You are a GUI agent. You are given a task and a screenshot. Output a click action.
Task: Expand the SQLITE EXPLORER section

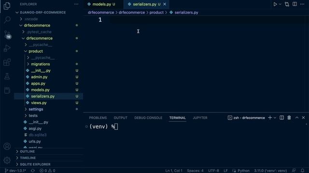(x=35, y=164)
